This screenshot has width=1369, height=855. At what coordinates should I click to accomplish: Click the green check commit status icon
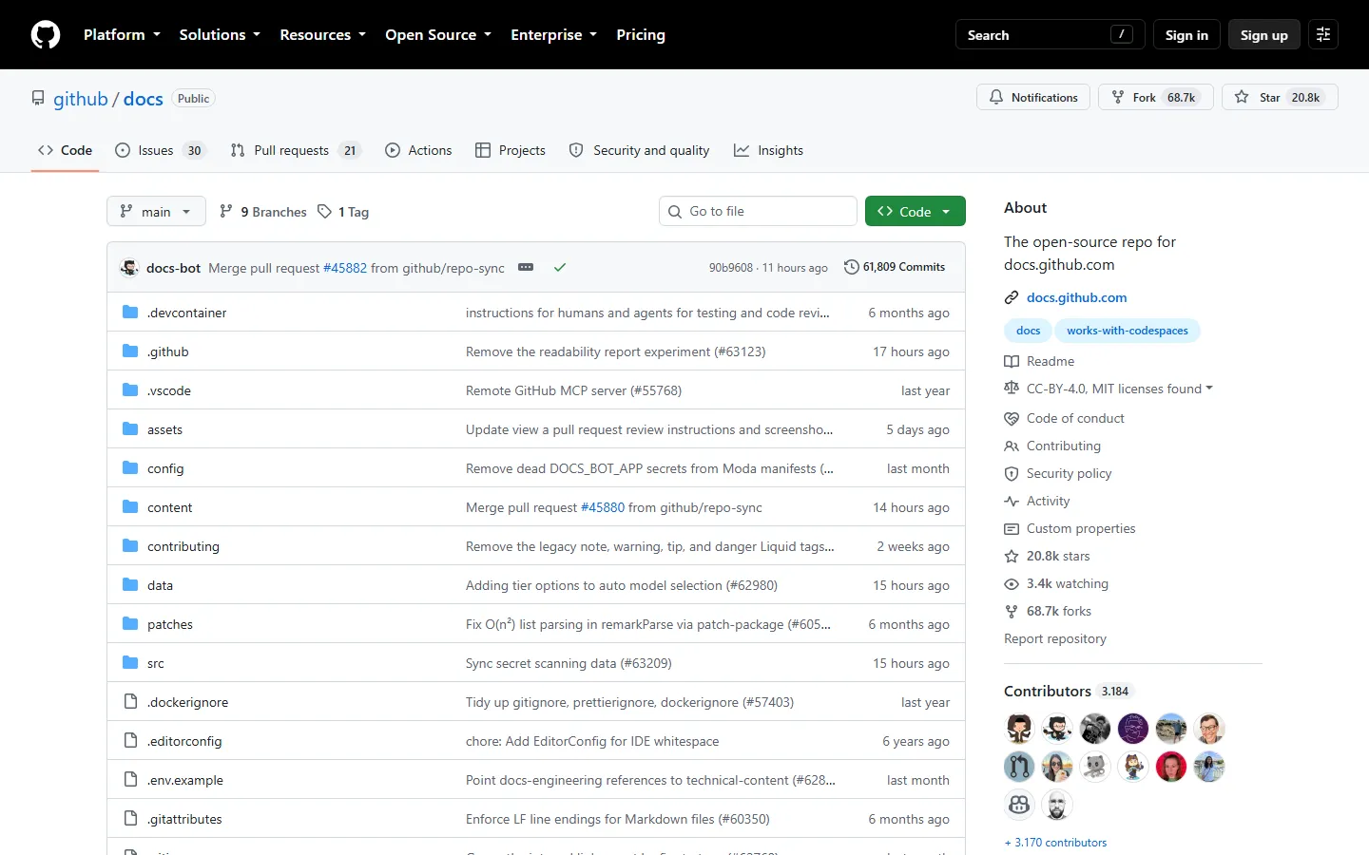pyautogui.click(x=560, y=268)
